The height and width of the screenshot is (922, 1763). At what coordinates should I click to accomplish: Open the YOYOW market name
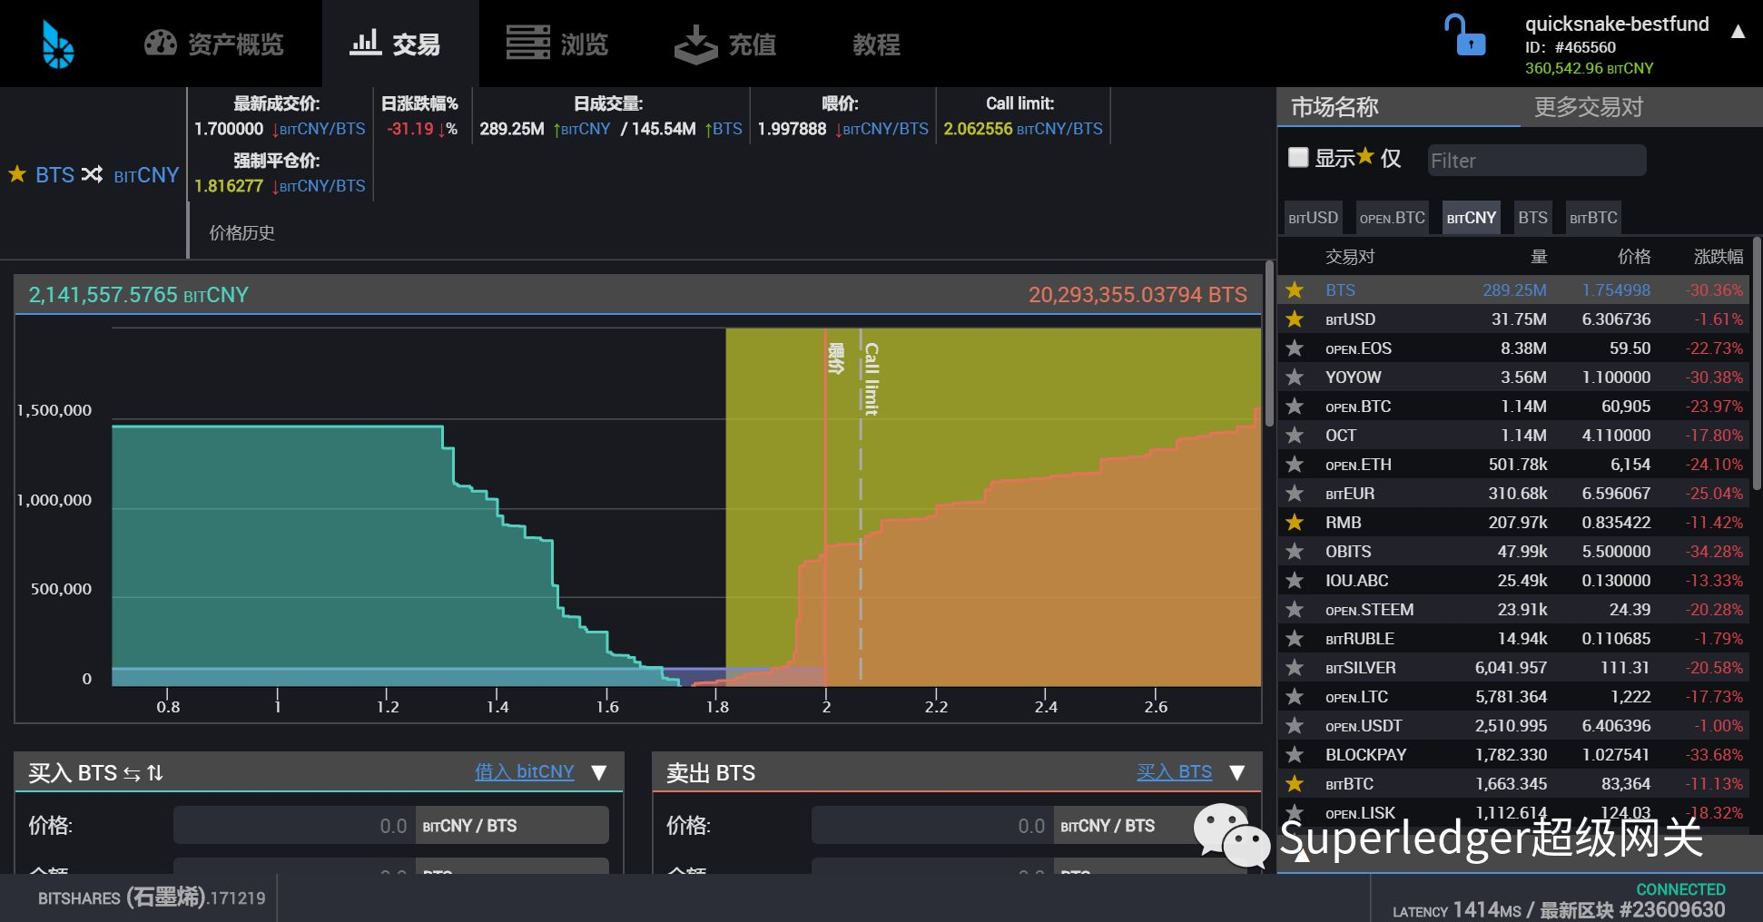pyautogui.click(x=1353, y=378)
